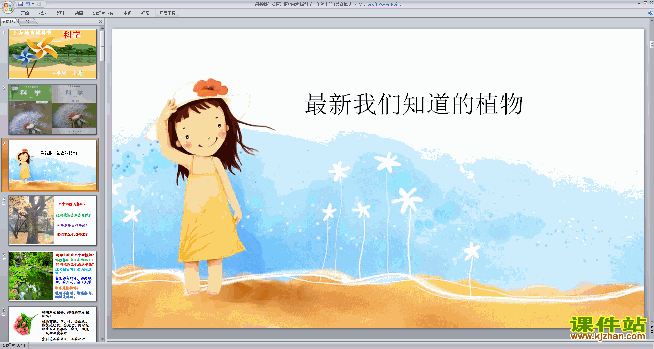Open the 幻灯片放映 ribbon tab

coord(103,13)
